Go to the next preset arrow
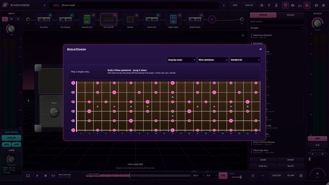This screenshot has width=329, height=185. click(224, 5)
